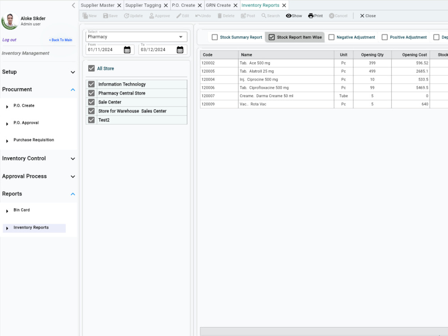Open P.O. Create in sidebar
This screenshot has height=336, width=448.
click(x=24, y=106)
